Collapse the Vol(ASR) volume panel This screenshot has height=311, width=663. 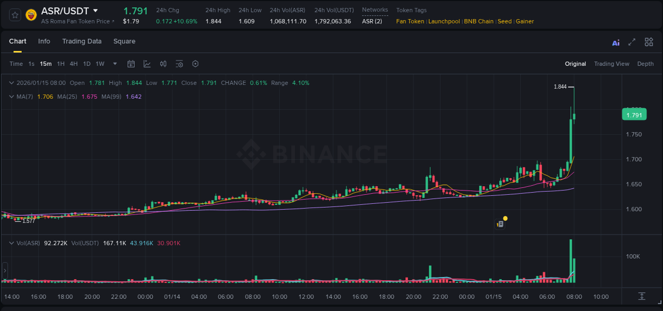(11, 243)
